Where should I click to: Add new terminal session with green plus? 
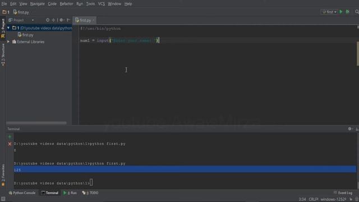10,137
